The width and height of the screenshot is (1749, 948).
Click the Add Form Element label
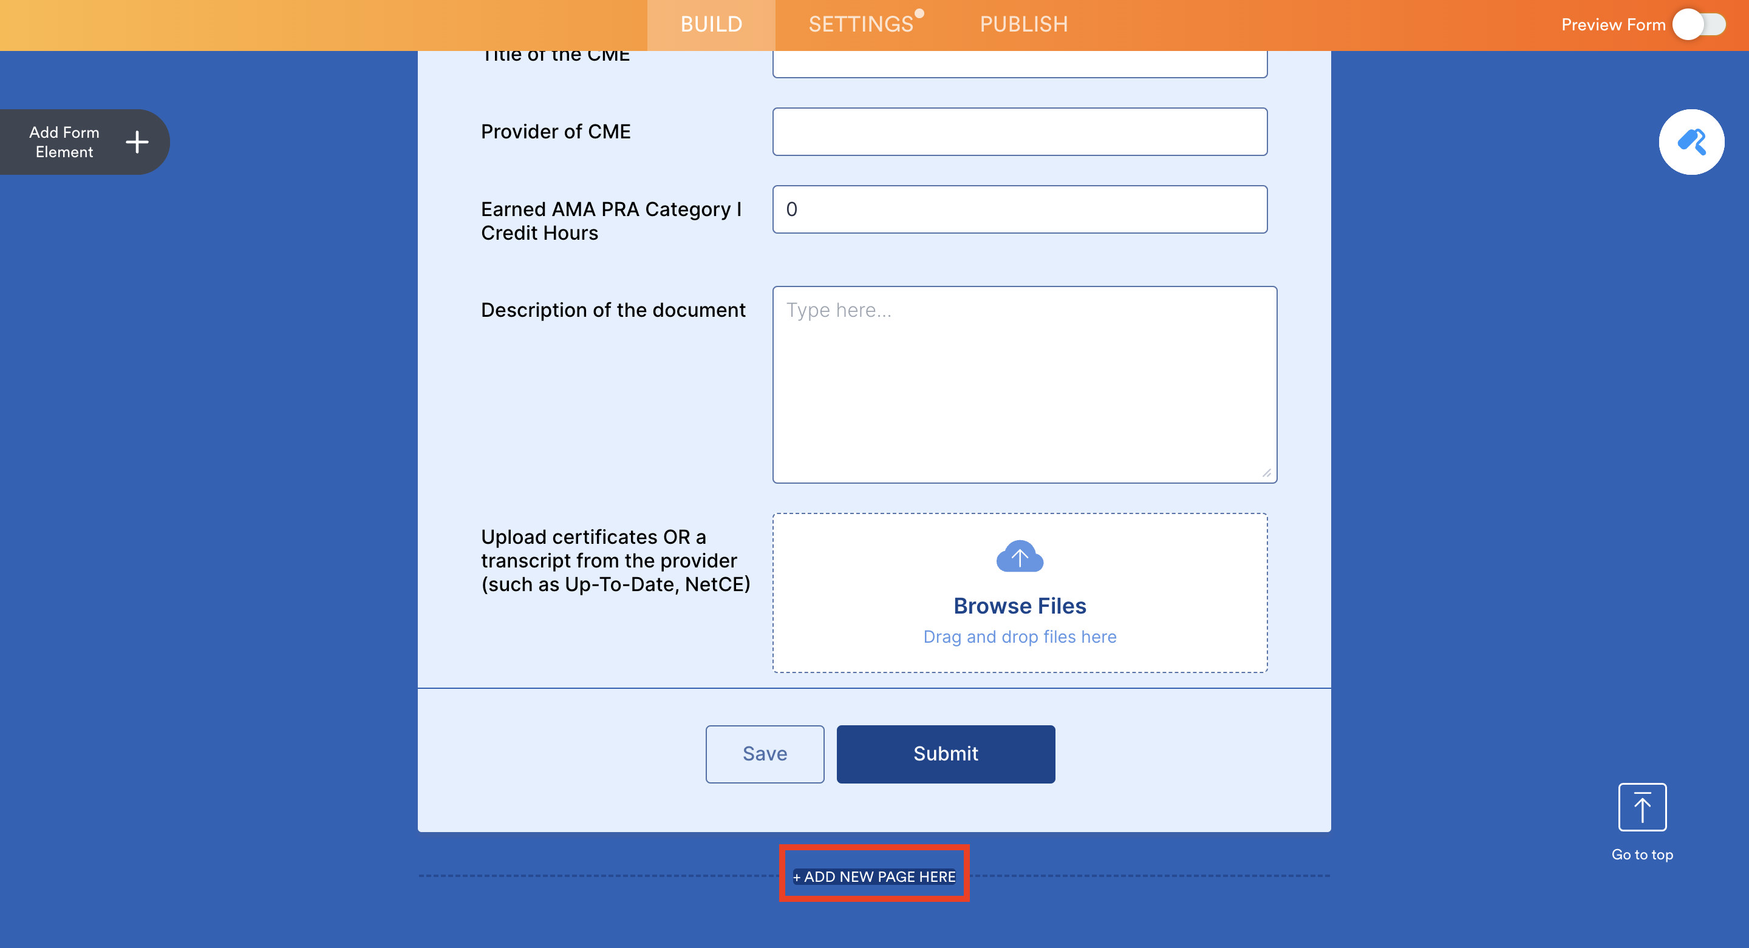pos(64,142)
